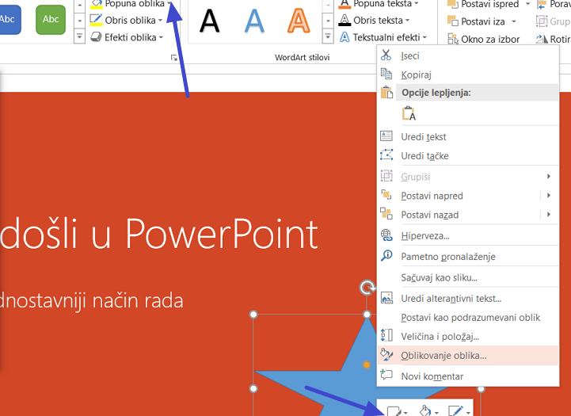Click the Novi komentar icon
Screen dimensions: 571x416
386,375
